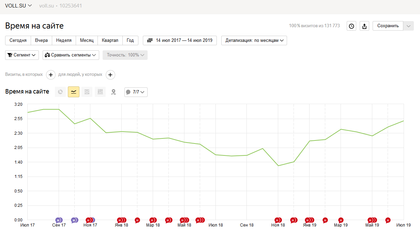Select the Неделя period

pos(64,40)
